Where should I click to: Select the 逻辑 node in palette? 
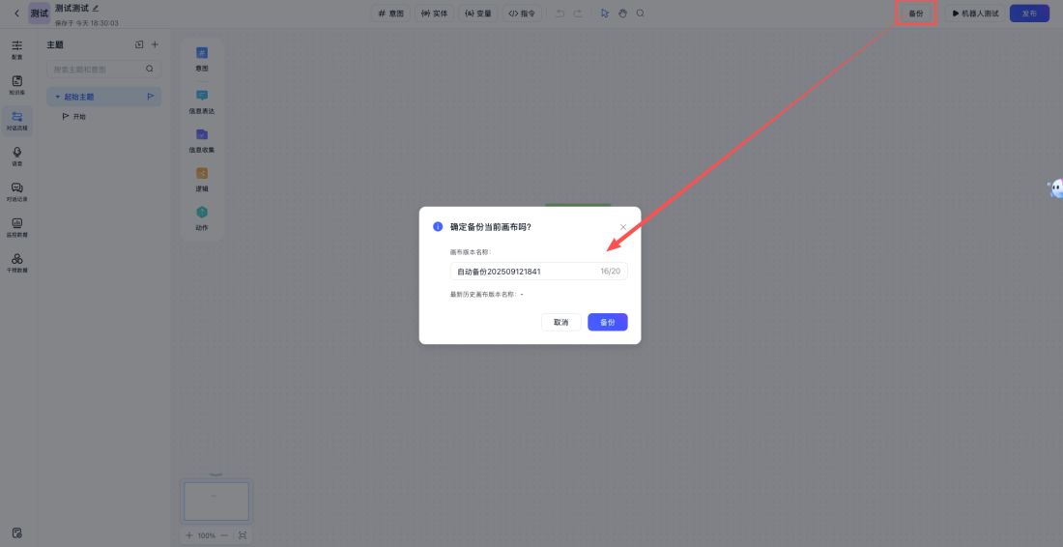pos(202,179)
